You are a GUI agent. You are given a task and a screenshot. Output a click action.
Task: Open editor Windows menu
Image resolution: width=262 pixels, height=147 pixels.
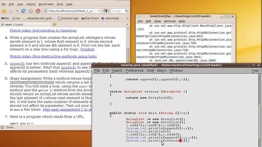coord(176,71)
